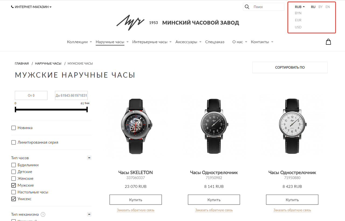Viewport: 345px width, 221px height.
Task: Uncheck the Мужские filter checkbox
Action: [x=13, y=185]
